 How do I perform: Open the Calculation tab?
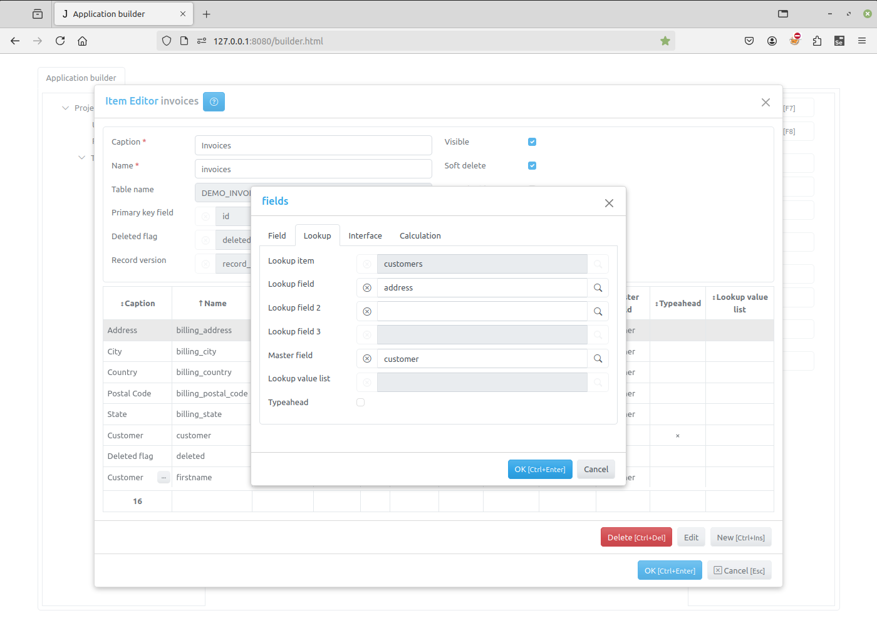click(x=420, y=236)
